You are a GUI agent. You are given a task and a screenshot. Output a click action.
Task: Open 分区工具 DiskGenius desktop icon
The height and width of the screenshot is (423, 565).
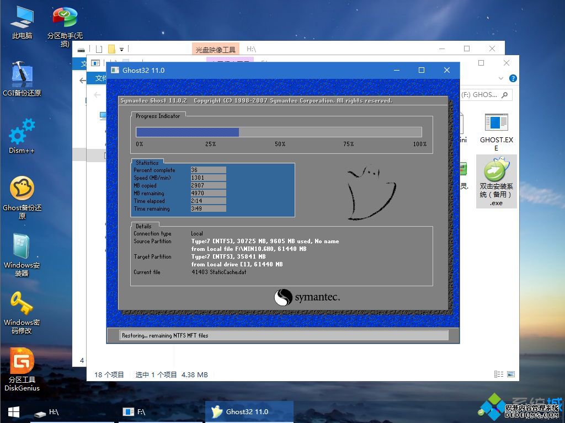[22, 370]
